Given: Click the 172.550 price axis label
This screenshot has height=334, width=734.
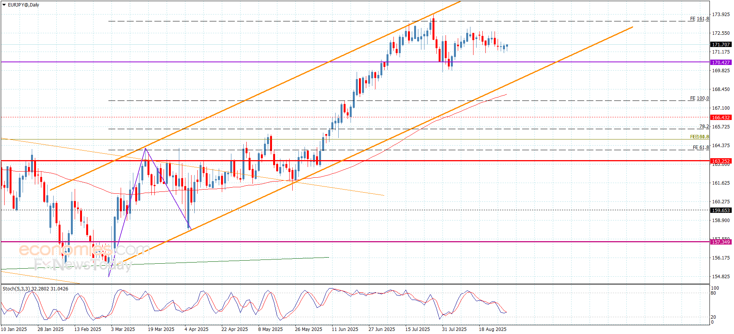Looking at the screenshot, I should (x=721, y=33).
